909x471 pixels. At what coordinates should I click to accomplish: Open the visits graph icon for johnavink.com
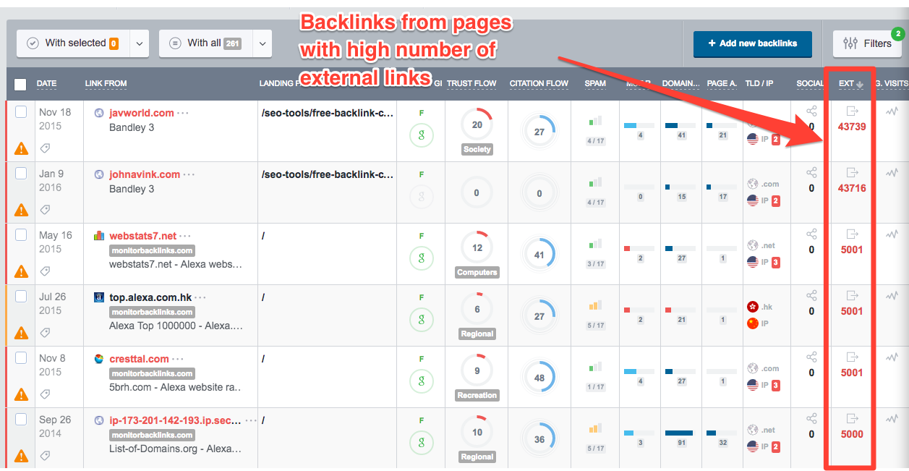892,173
